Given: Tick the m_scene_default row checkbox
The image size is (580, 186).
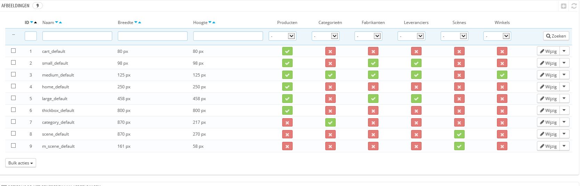Looking at the screenshot, I should [14, 146].
